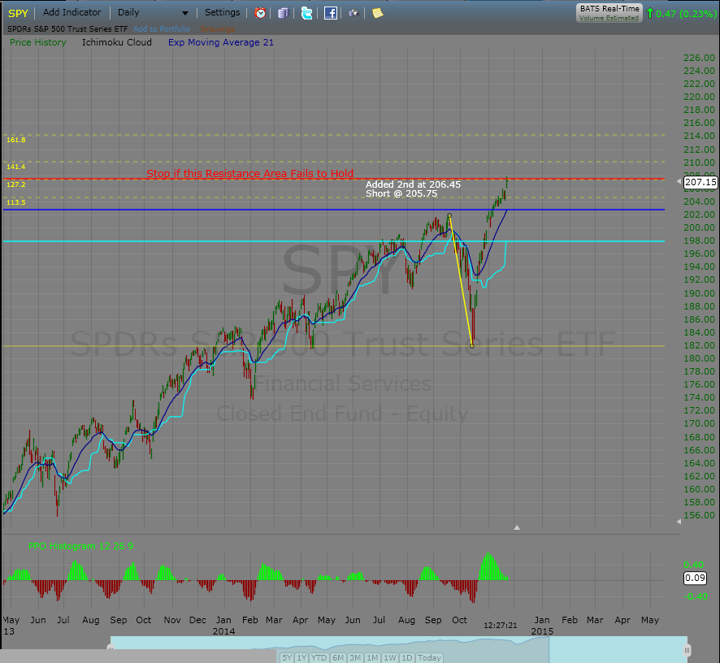Screen dimensions: 720x663
Task: Click the 'Added 2nd at 206.45' annotation
Action: (x=413, y=184)
